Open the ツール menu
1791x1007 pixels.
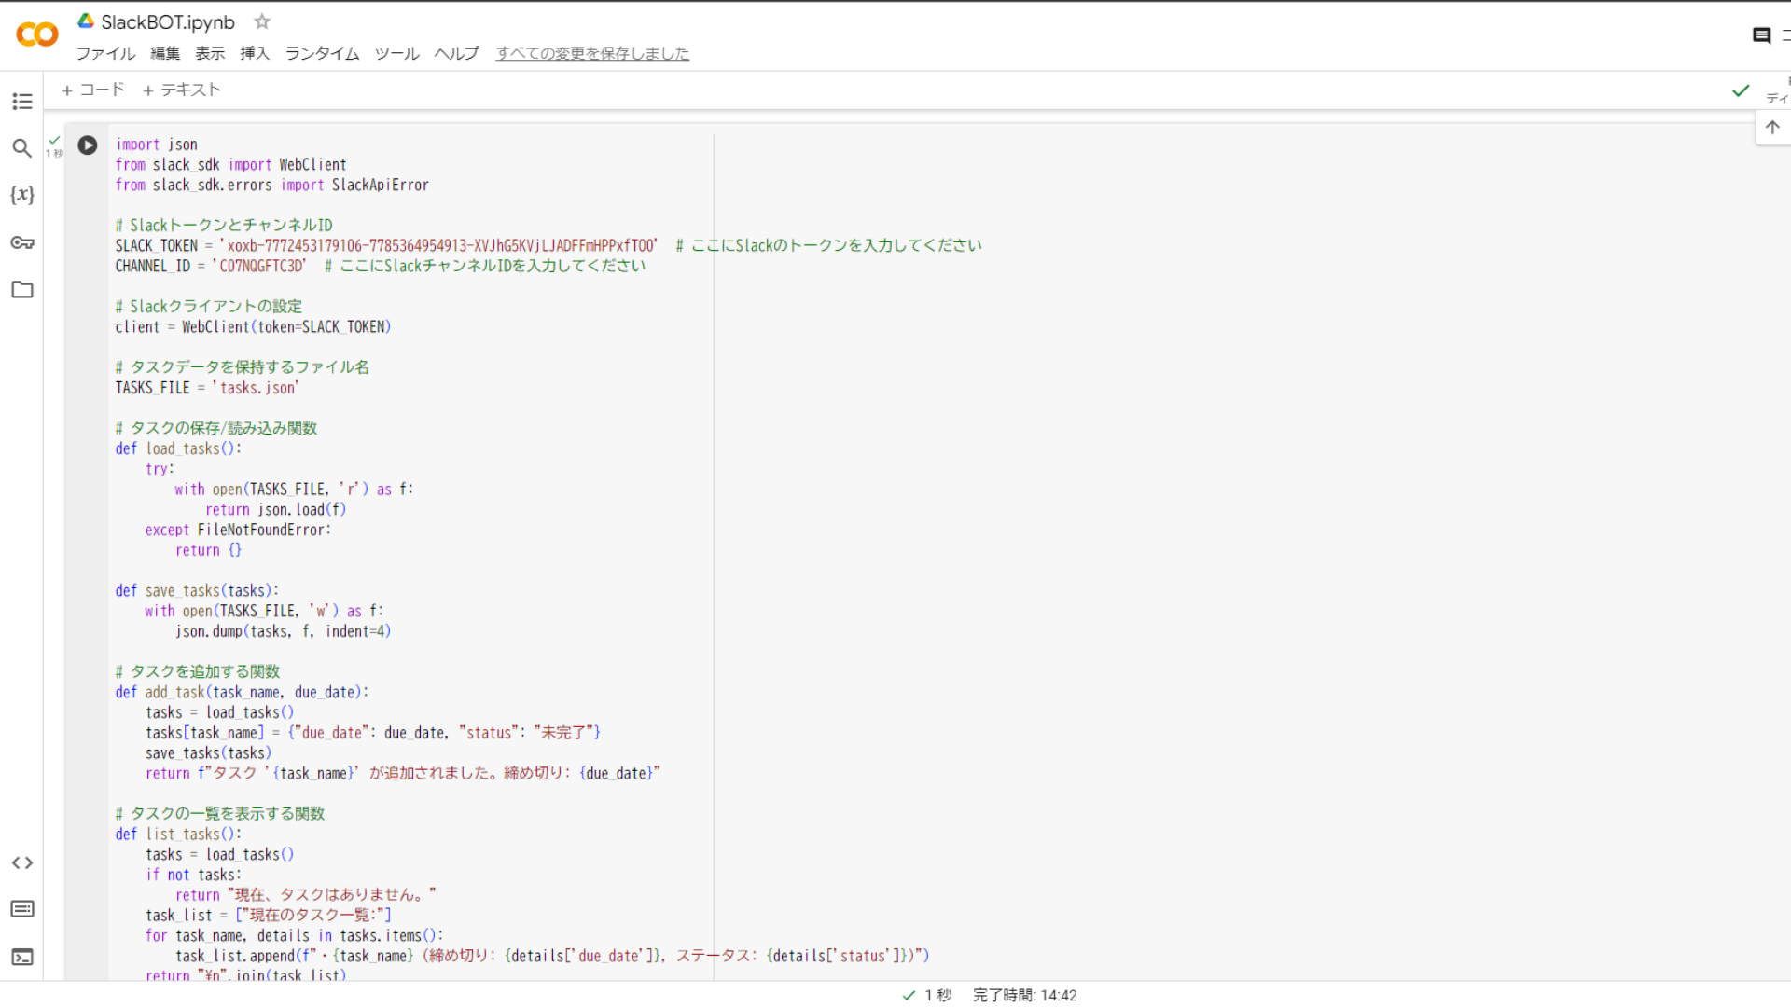(396, 53)
